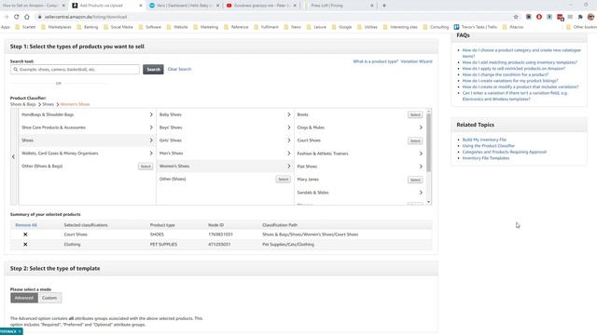597x335 pixels.
Task: Remove the Clothing row with its X
Action: (25, 244)
